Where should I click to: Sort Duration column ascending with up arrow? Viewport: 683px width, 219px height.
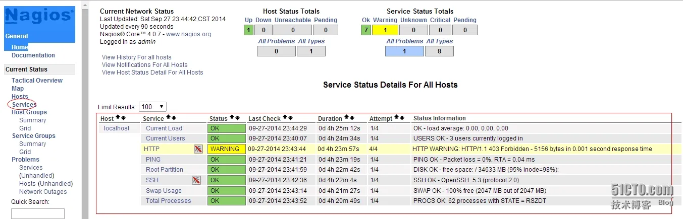tap(347, 118)
